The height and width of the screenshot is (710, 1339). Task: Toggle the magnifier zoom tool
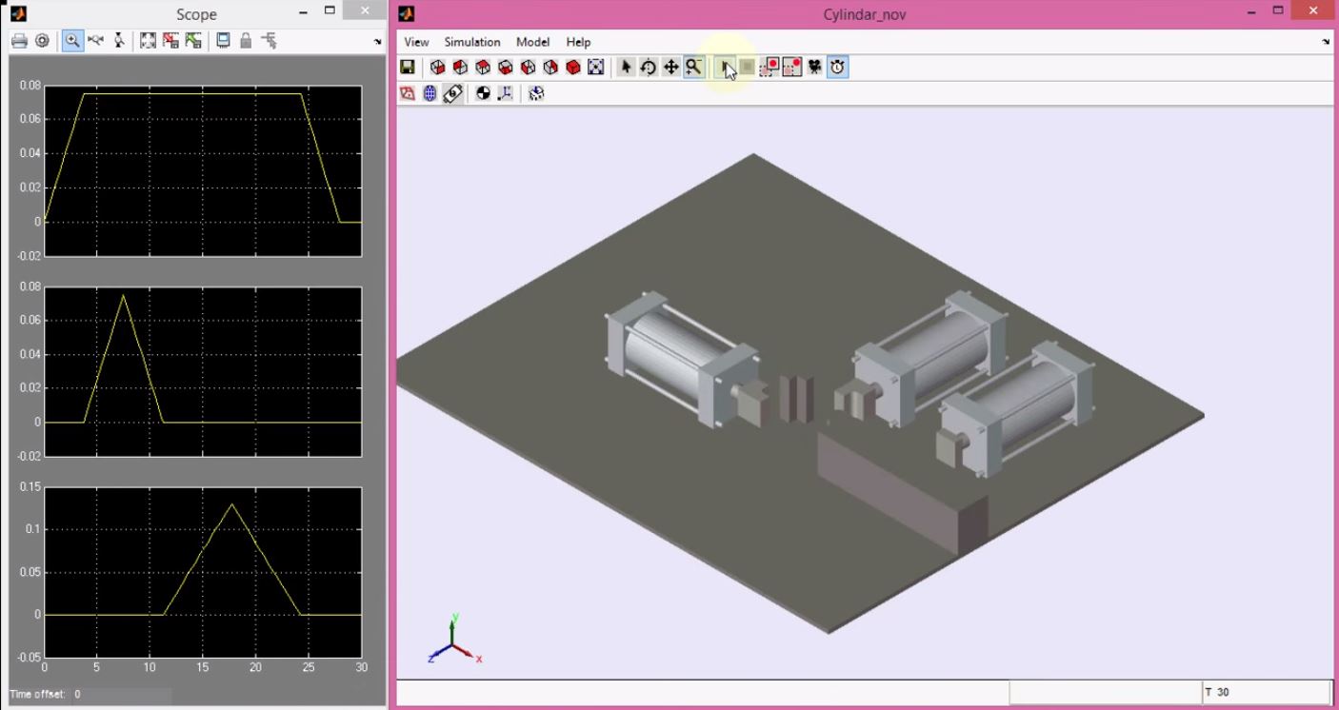click(694, 68)
